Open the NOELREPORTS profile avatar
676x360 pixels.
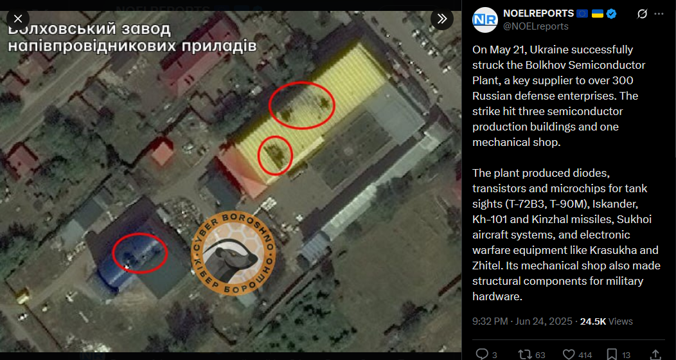coord(485,20)
